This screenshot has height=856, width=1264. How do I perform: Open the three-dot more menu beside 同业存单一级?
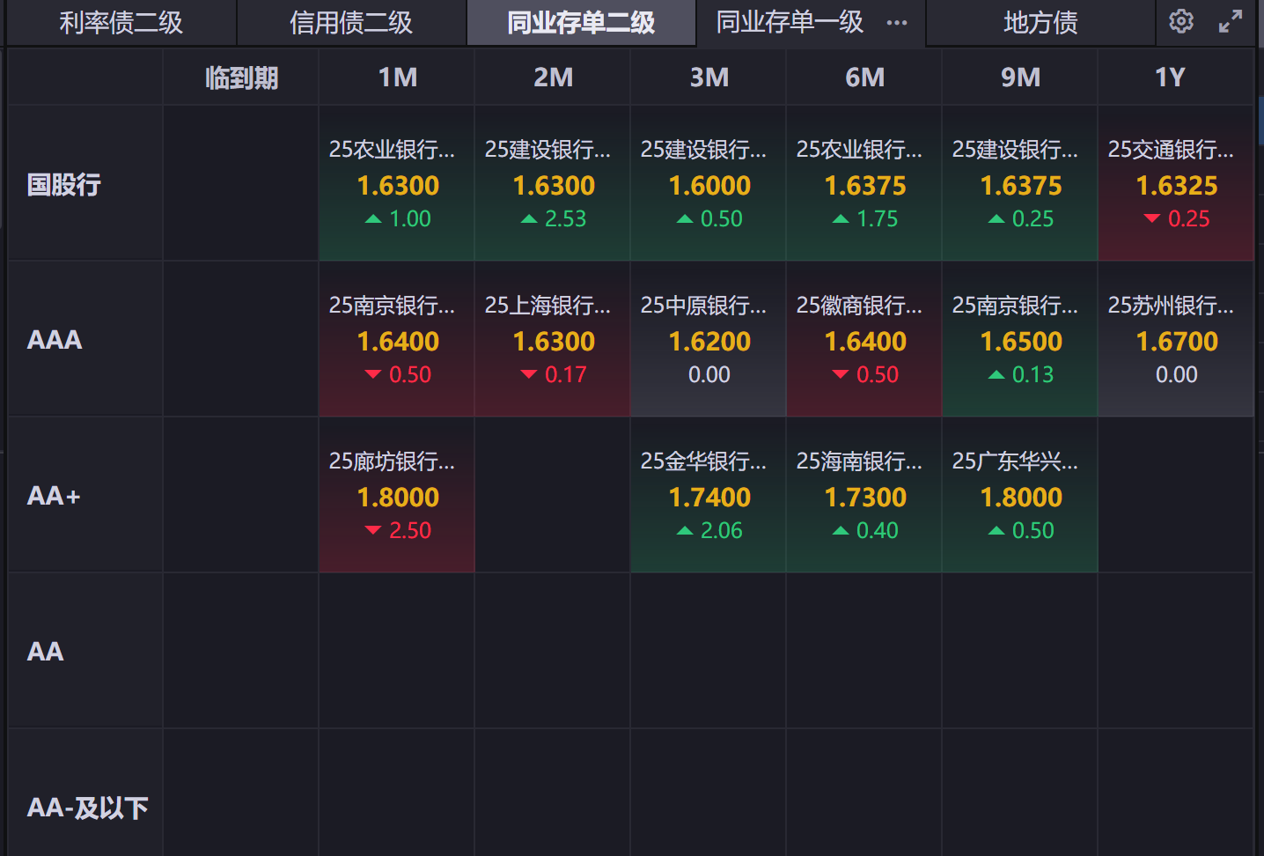pyautogui.click(x=896, y=23)
